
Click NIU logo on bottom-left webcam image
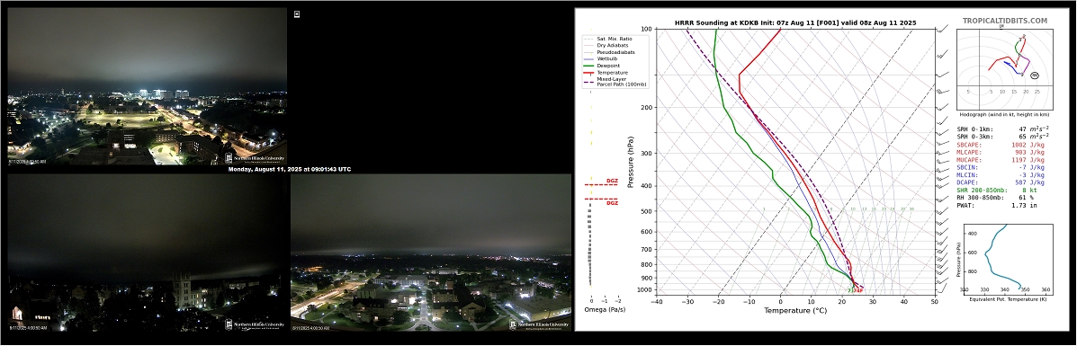click(x=256, y=325)
